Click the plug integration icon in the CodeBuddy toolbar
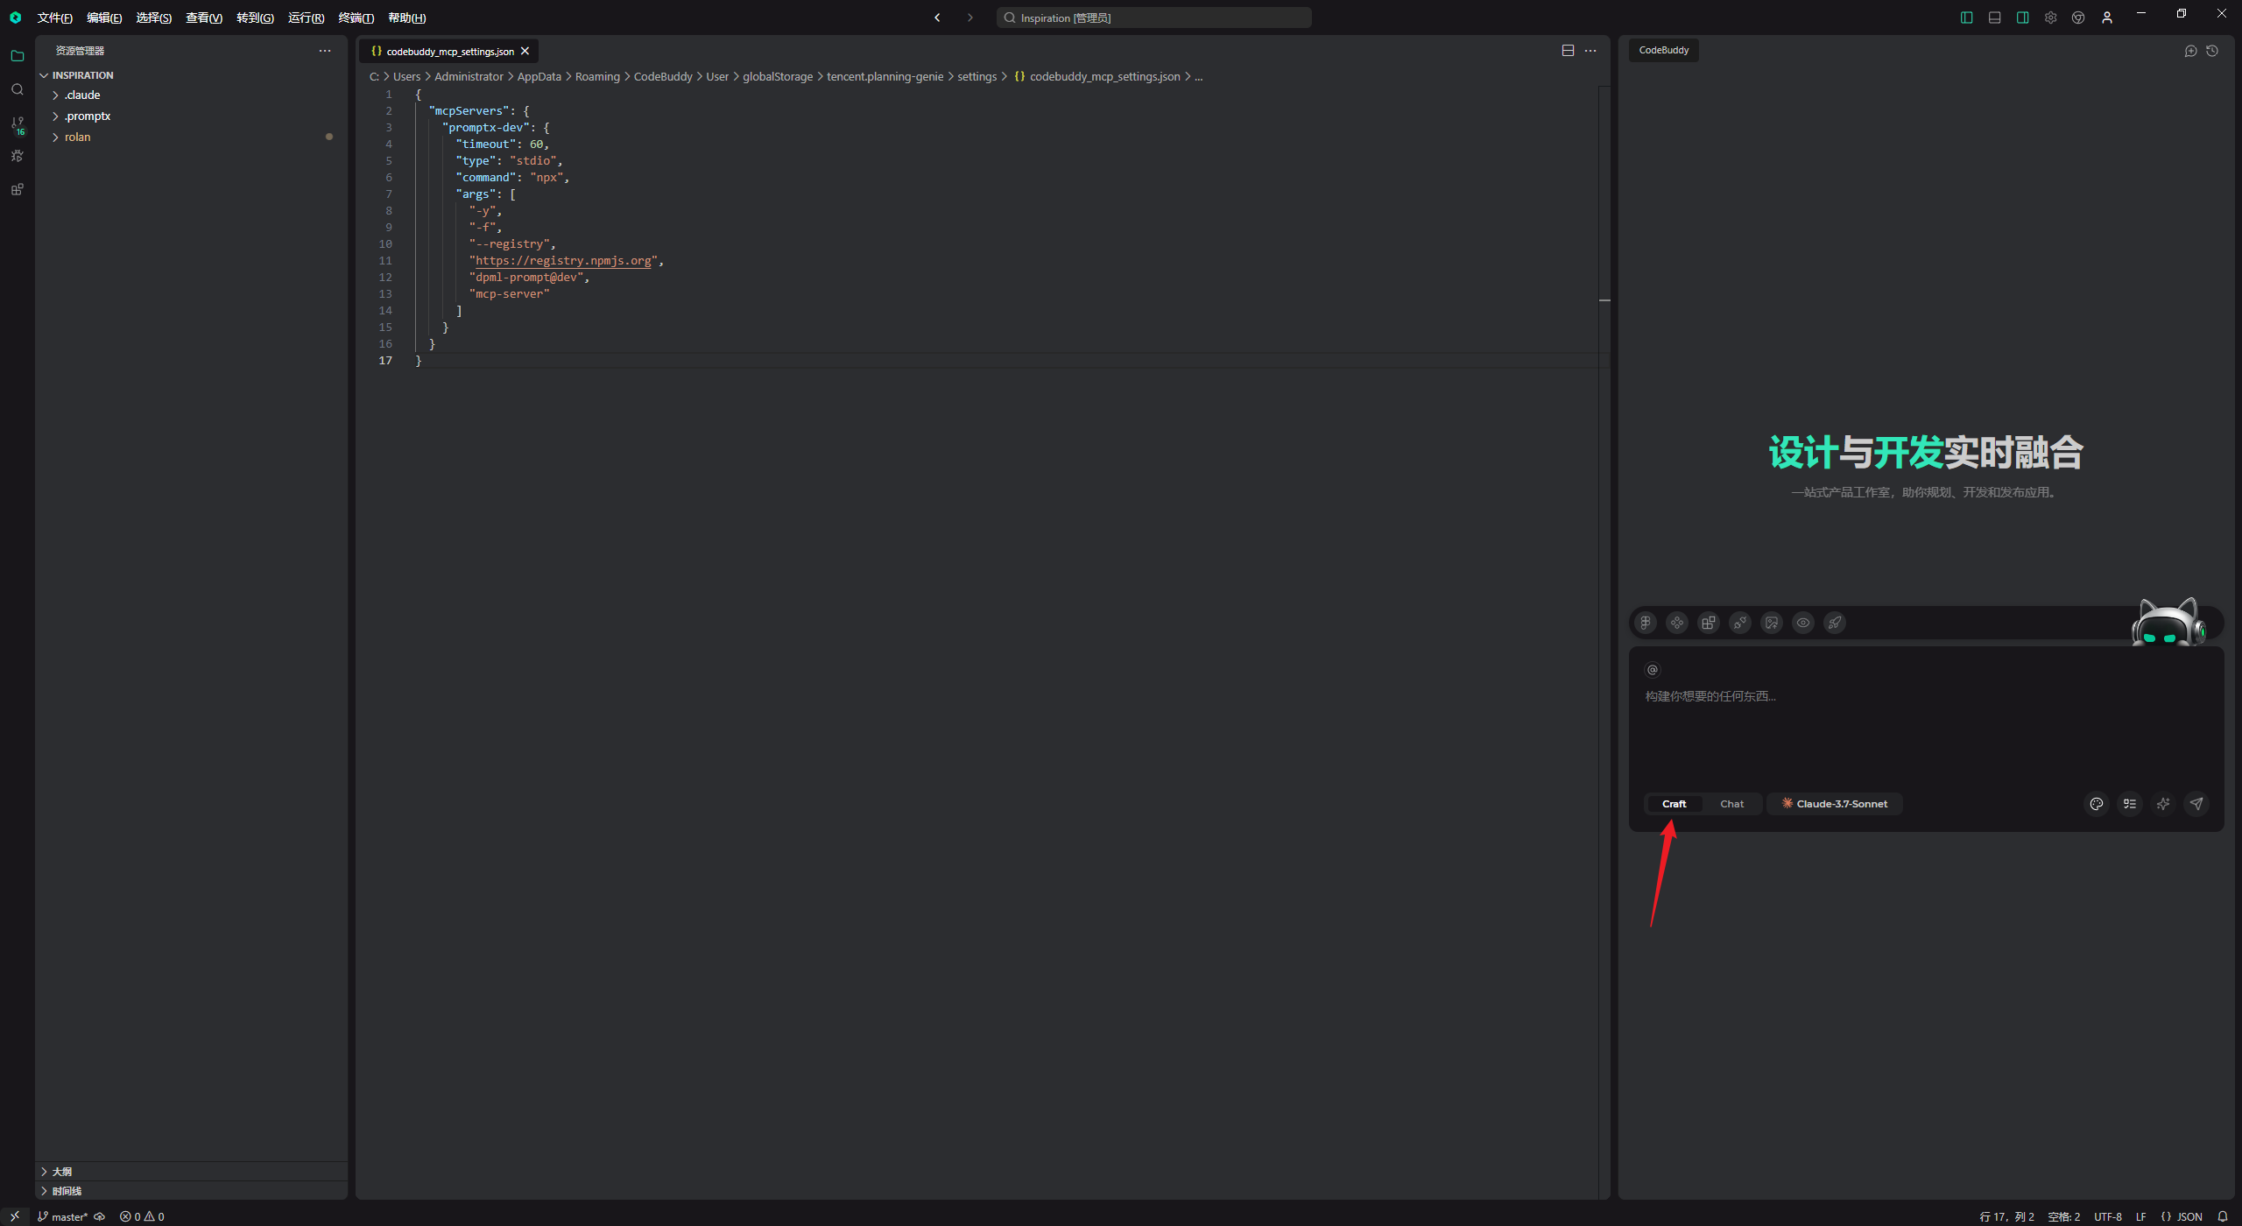 pos(1740,623)
